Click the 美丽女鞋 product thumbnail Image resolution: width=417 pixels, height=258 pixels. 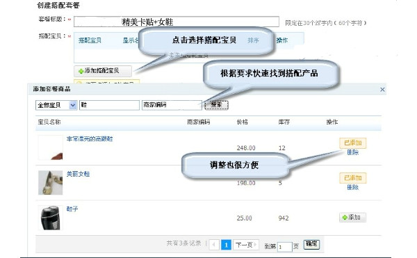tap(50, 182)
